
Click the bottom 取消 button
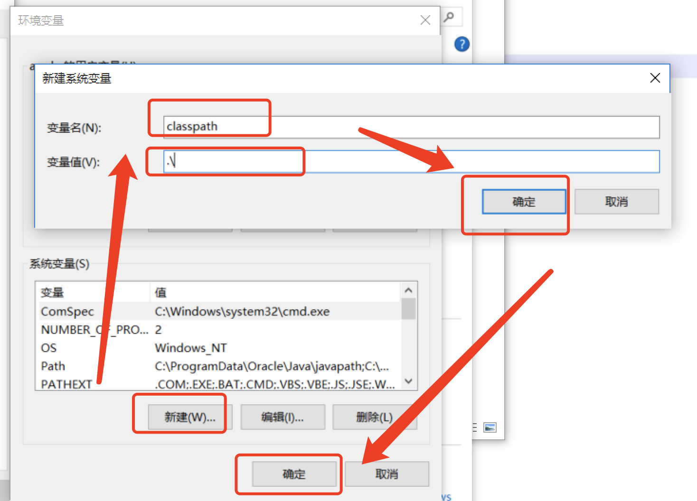(x=387, y=473)
